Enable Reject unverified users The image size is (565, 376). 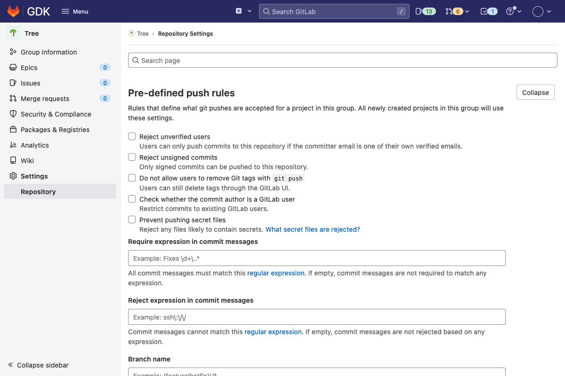tap(131, 136)
